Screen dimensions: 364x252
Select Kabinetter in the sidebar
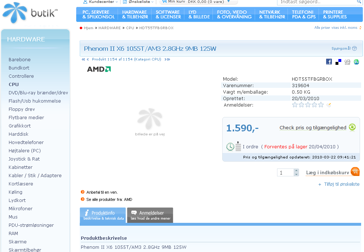tap(21, 167)
